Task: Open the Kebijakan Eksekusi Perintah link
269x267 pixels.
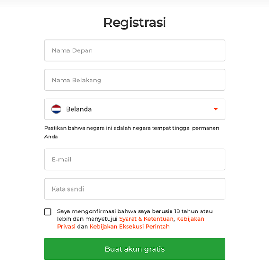Action: coord(129,227)
